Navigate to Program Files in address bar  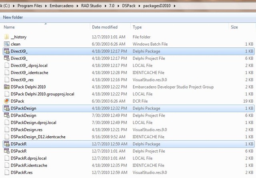pyautogui.click(x=30, y=6)
